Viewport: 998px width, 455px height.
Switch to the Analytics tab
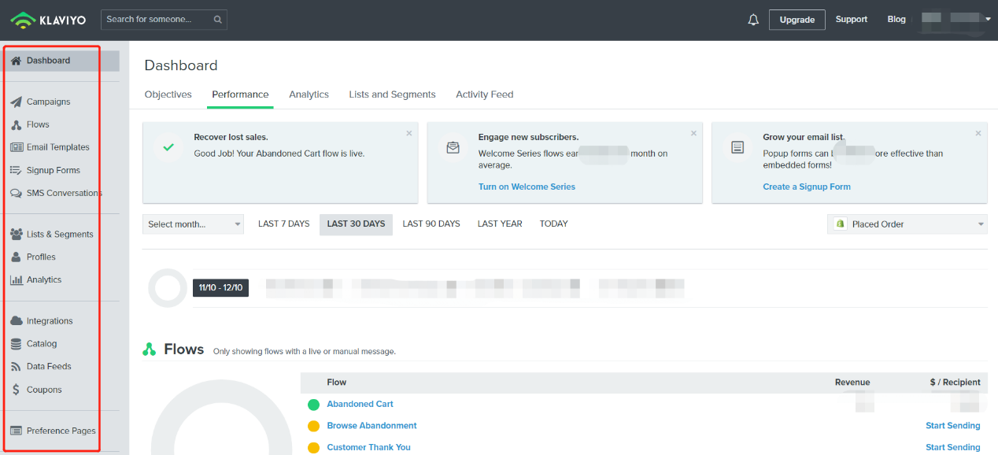tap(309, 94)
